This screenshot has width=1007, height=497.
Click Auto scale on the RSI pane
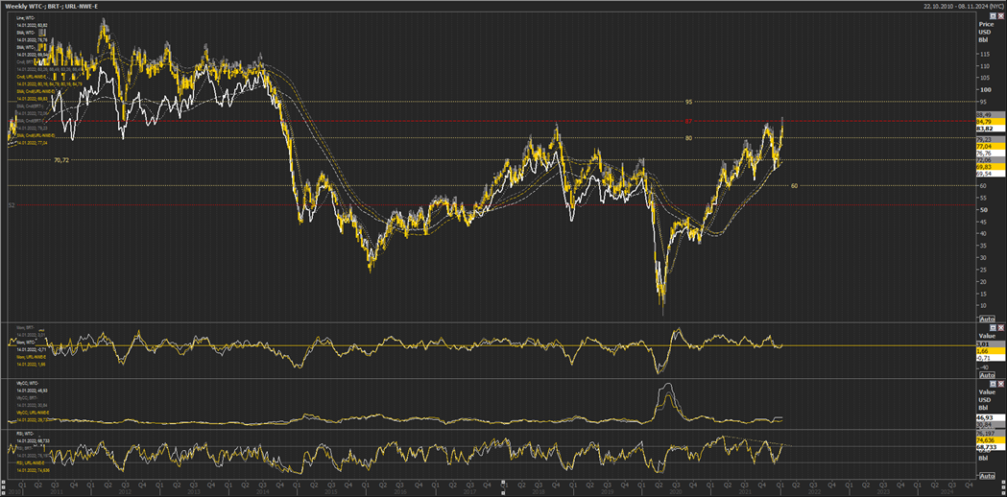point(987,476)
